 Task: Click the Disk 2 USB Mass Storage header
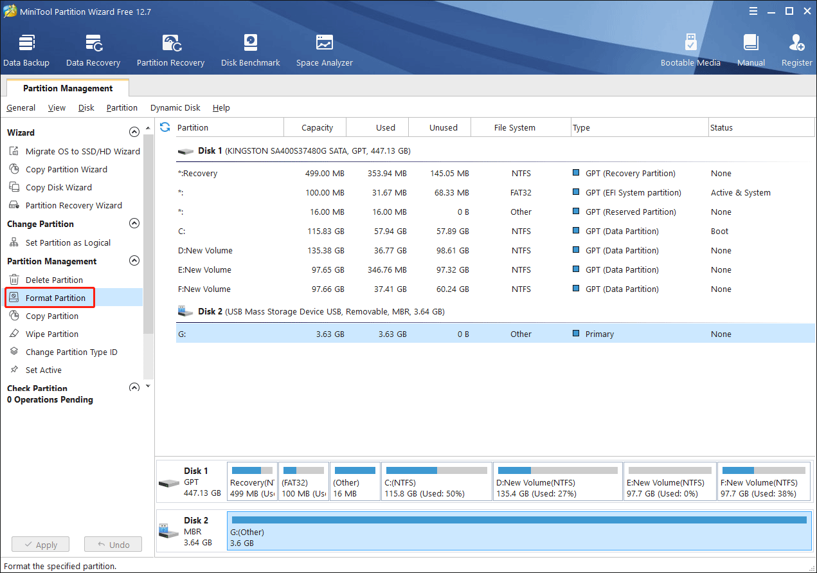coord(495,311)
